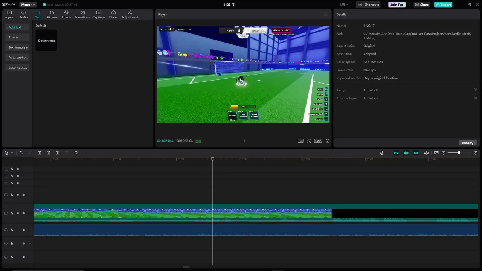Click the timeline zoom in magnifier
This screenshot has width=482, height=271.
[x=476, y=153]
